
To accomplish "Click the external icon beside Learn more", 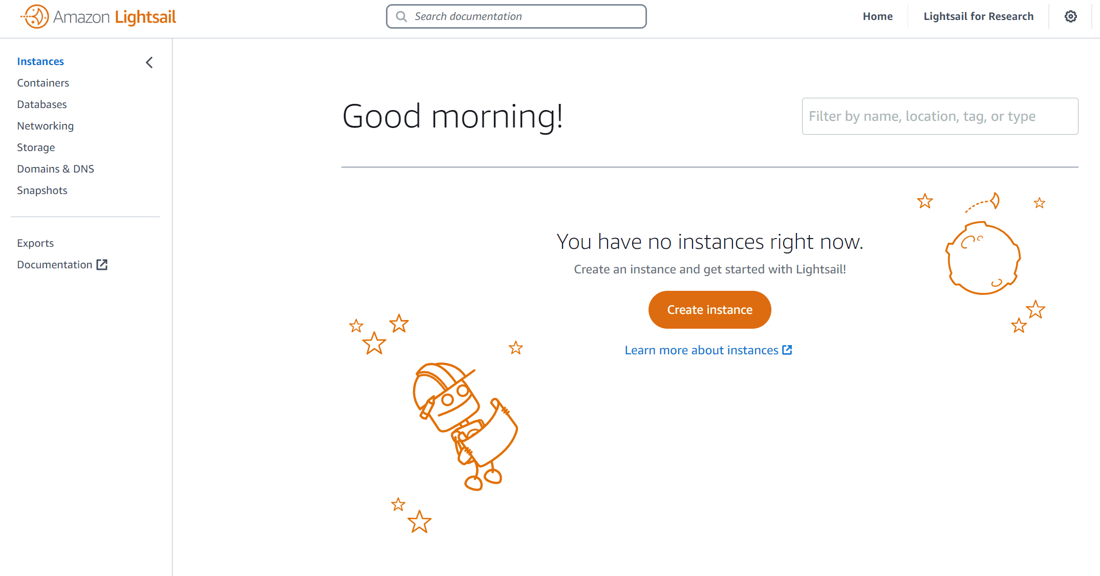I will (x=787, y=350).
